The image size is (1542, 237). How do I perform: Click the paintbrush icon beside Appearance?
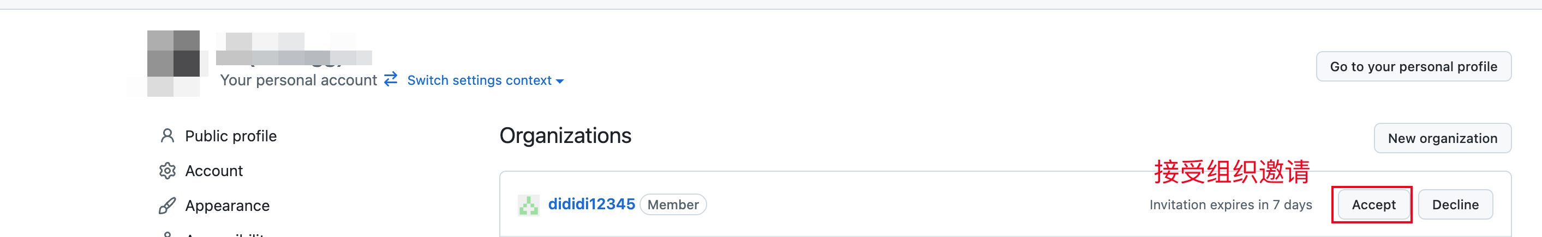167,205
